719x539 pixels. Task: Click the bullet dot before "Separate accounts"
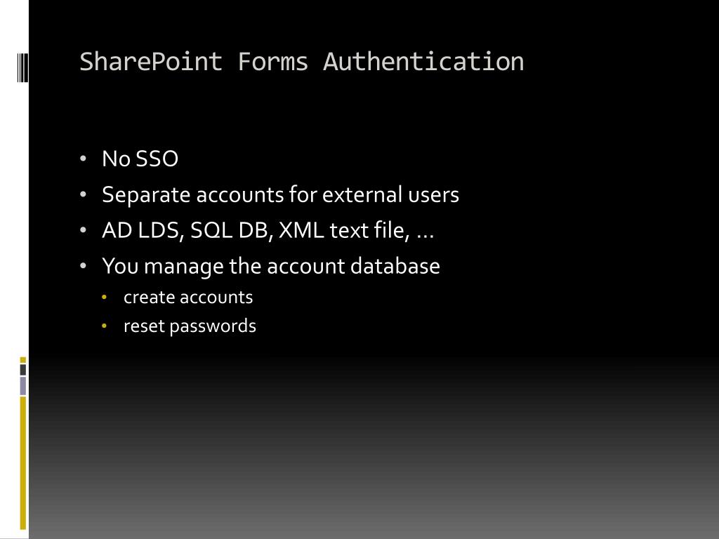[x=84, y=195]
